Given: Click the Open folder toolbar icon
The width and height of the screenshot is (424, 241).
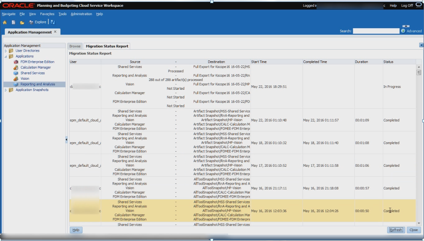Looking at the screenshot, I should (x=22, y=22).
